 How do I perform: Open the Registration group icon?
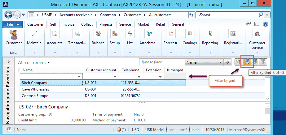point(233,33)
